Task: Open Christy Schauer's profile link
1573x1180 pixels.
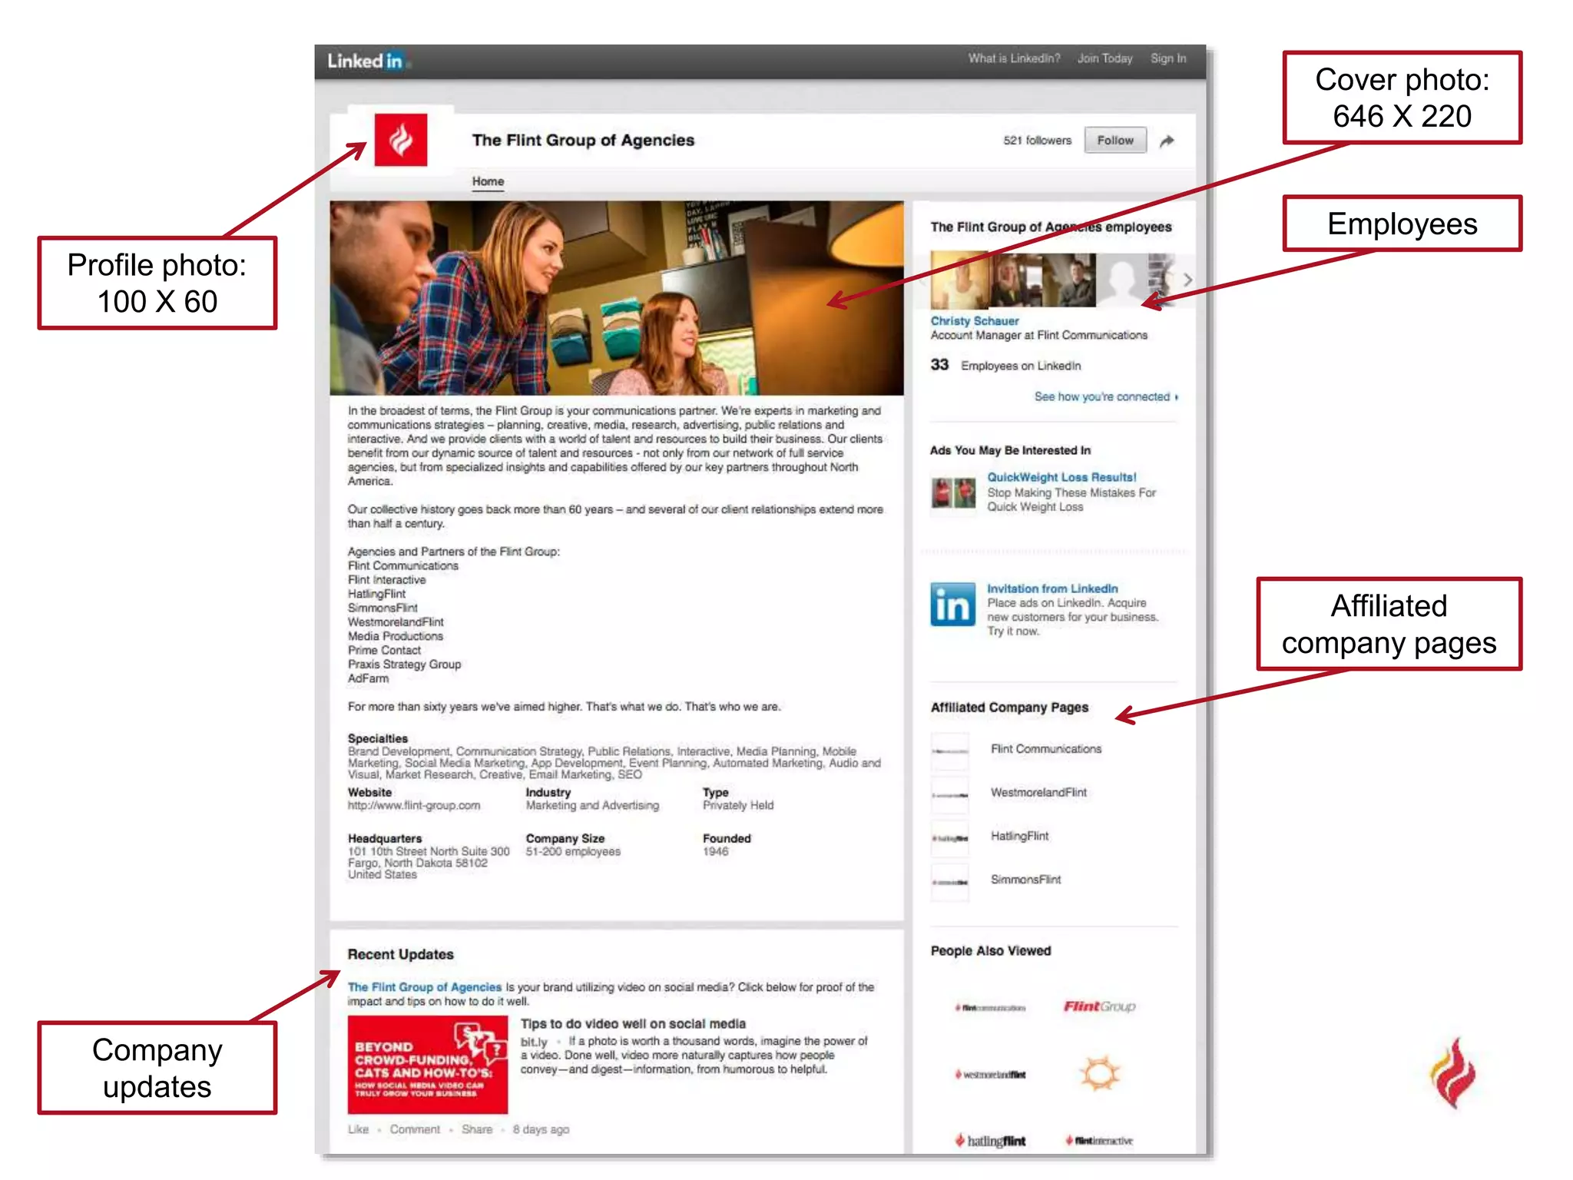Action: click(x=975, y=321)
